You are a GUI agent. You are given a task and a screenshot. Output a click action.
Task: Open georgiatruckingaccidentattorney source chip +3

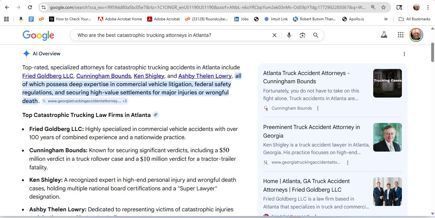point(84,101)
